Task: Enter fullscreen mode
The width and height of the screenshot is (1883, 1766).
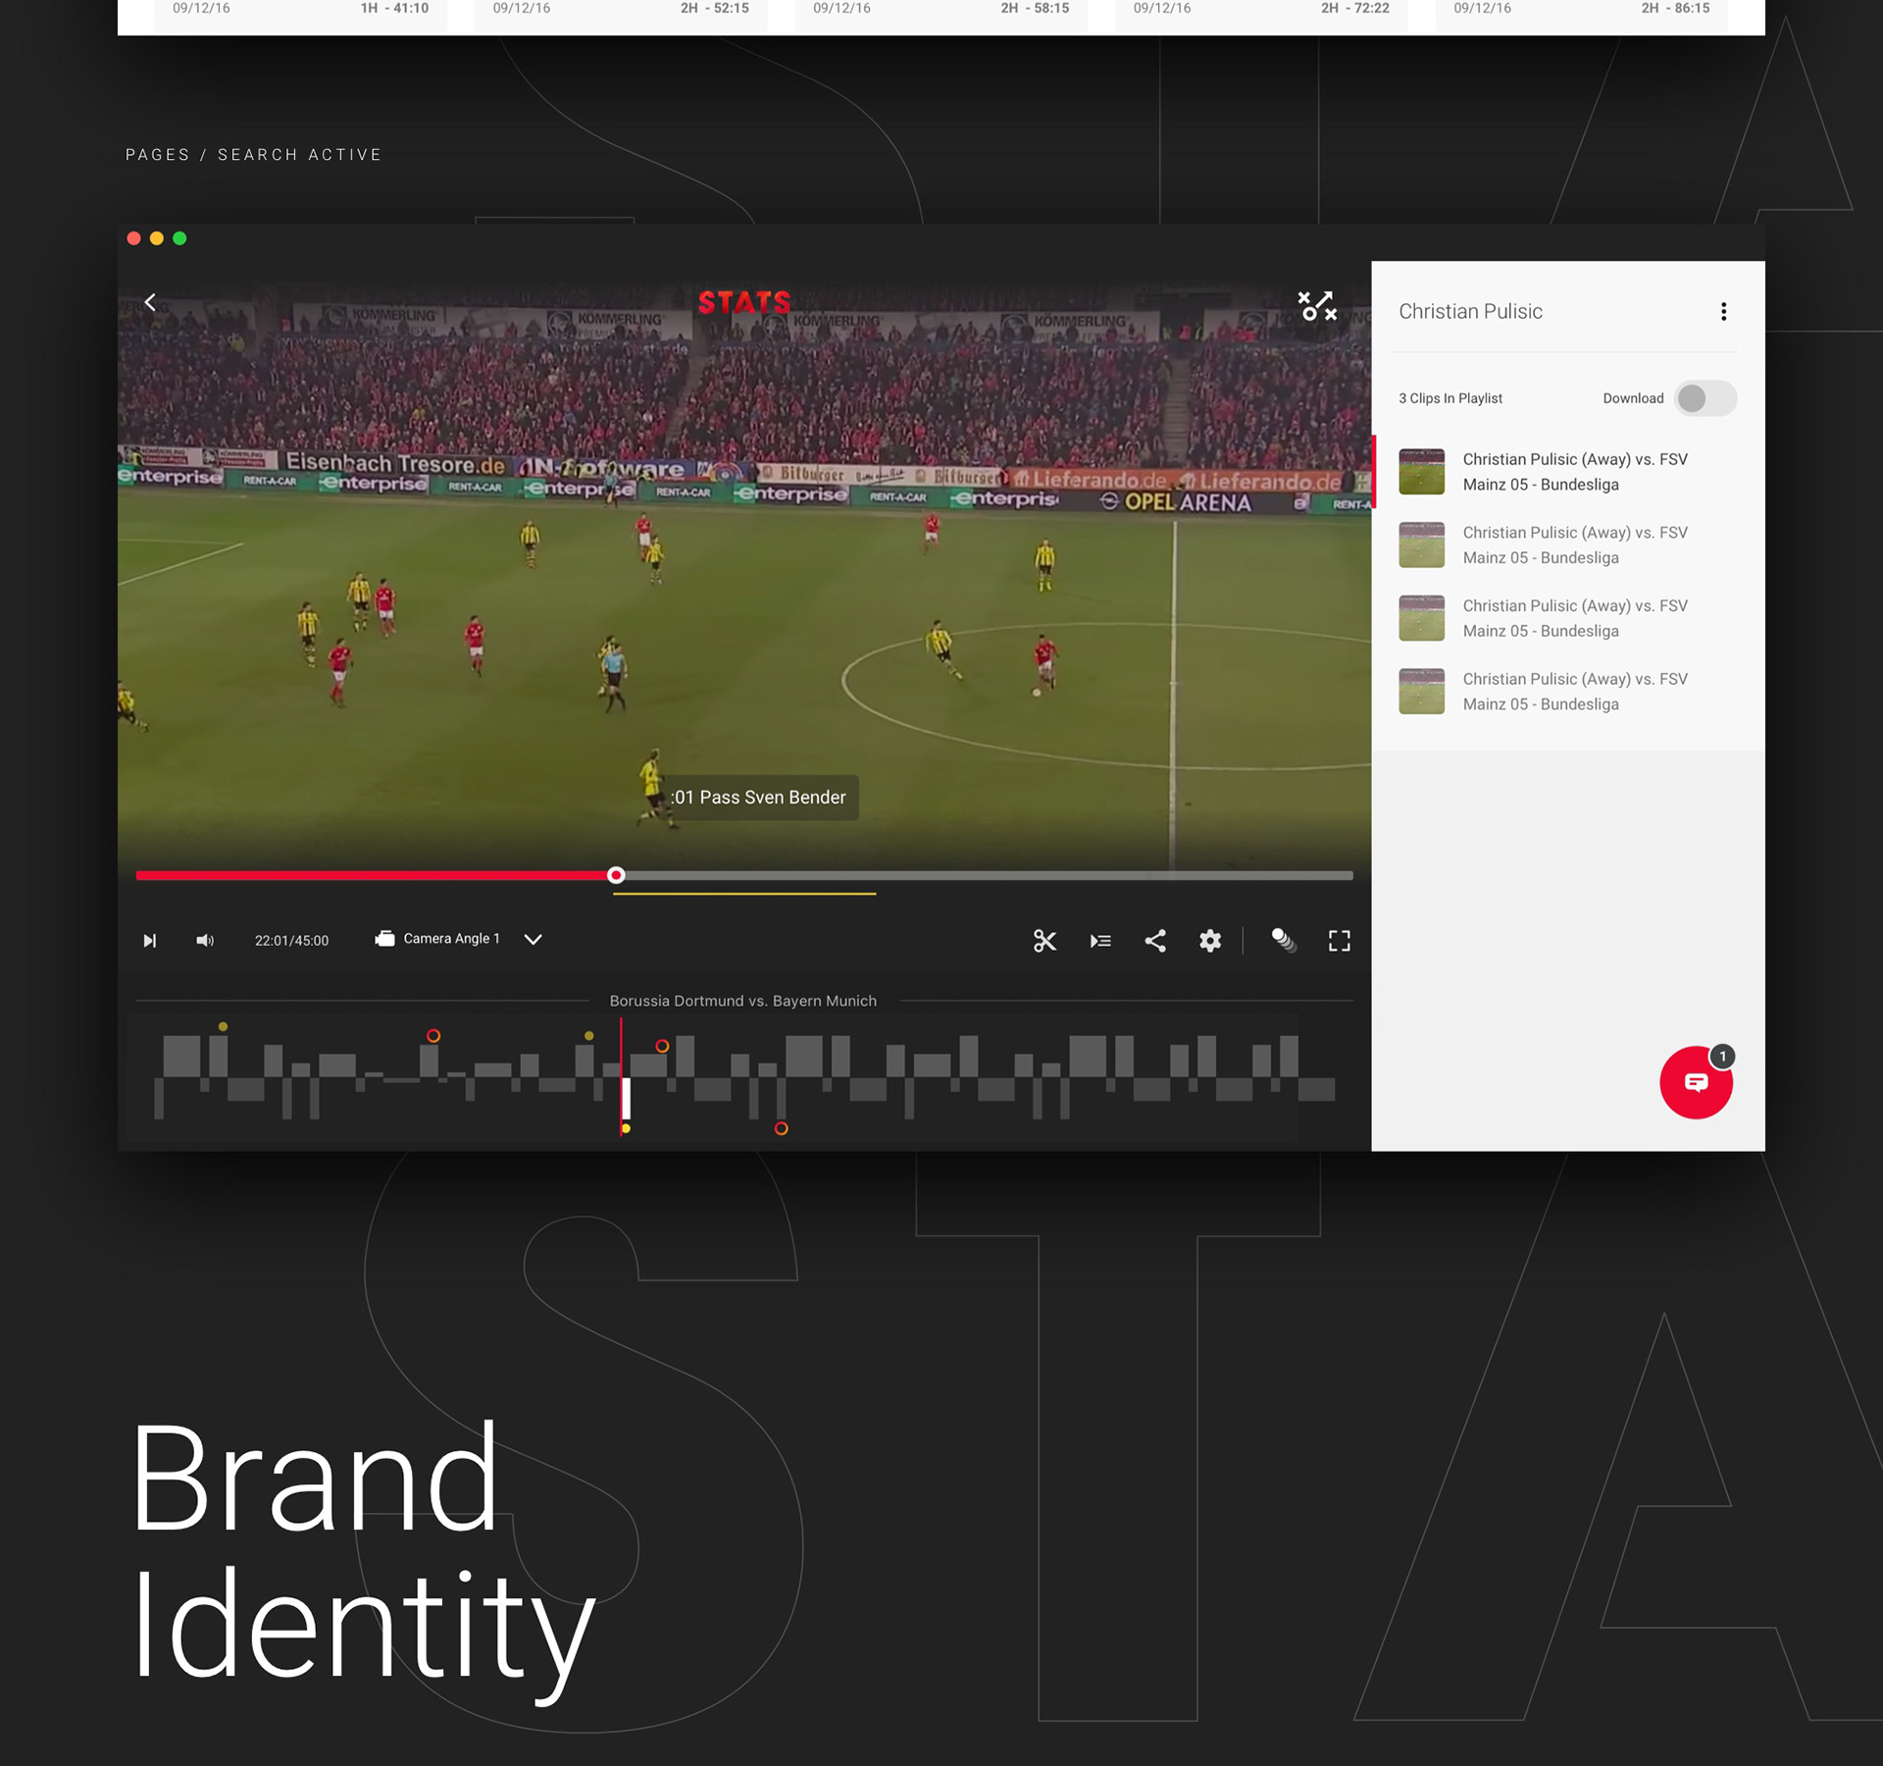Action: click(x=1339, y=941)
